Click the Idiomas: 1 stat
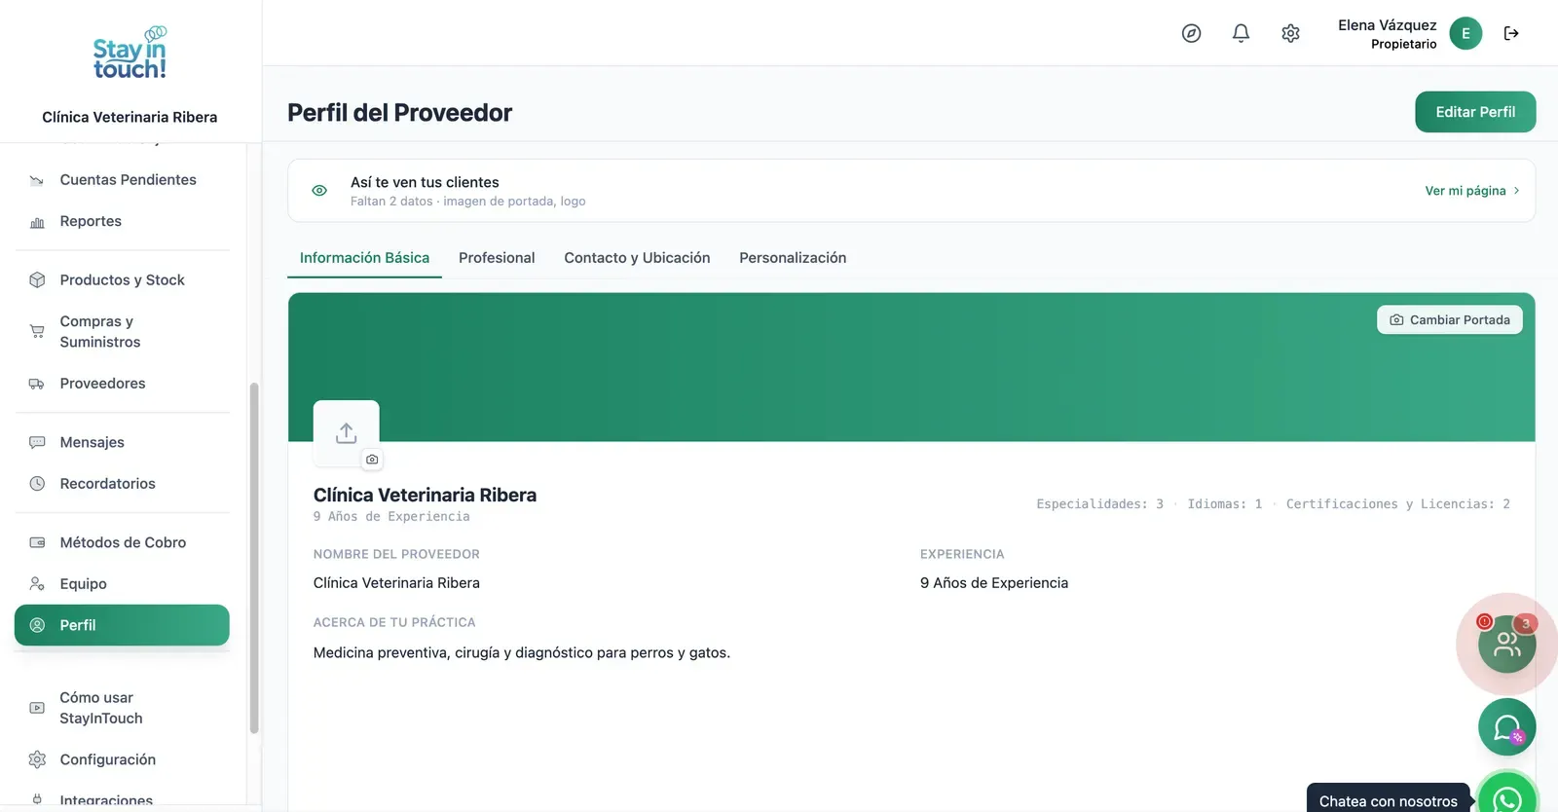 [x=1225, y=504]
